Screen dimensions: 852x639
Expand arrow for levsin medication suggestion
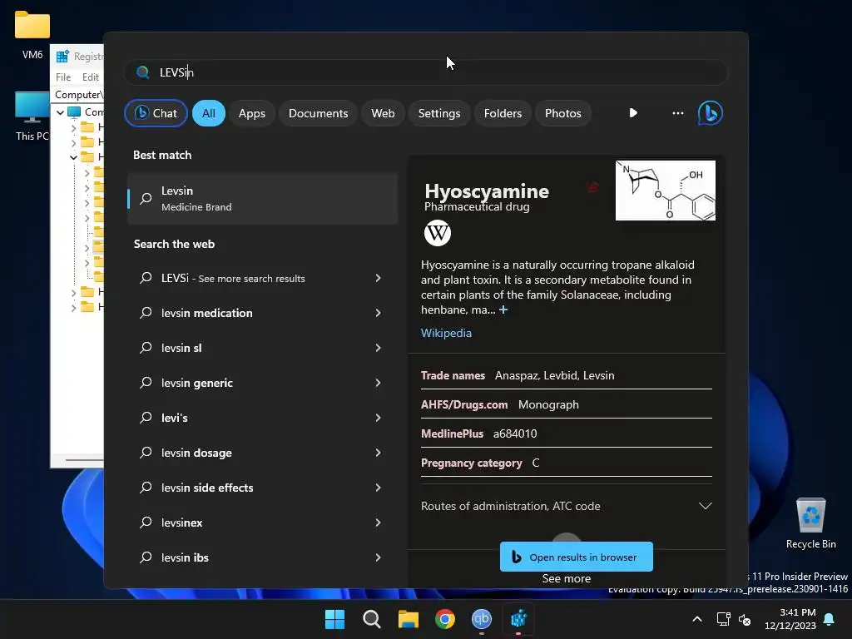[x=379, y=313]
